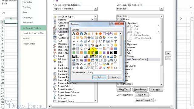
Task: Choose the circled left arrow symbol
Action: pos(85,41)
